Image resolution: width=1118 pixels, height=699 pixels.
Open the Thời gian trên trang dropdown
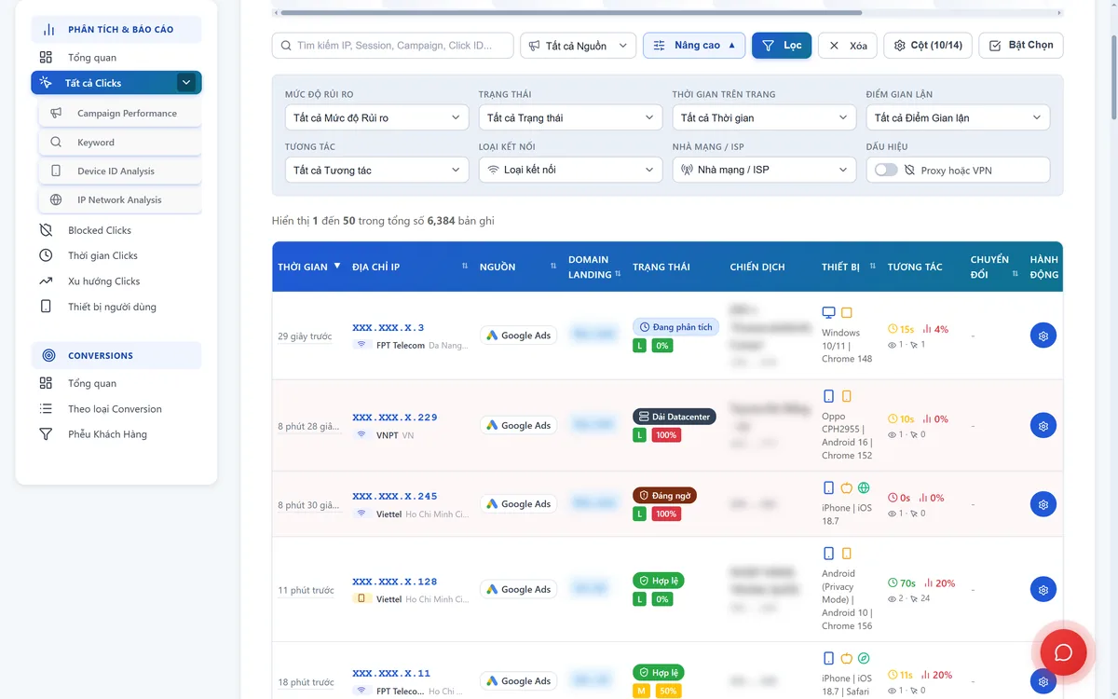pos(764,117)
